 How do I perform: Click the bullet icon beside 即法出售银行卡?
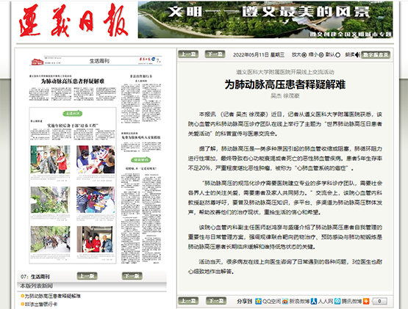pyautogui.click(x=22, y=304)
